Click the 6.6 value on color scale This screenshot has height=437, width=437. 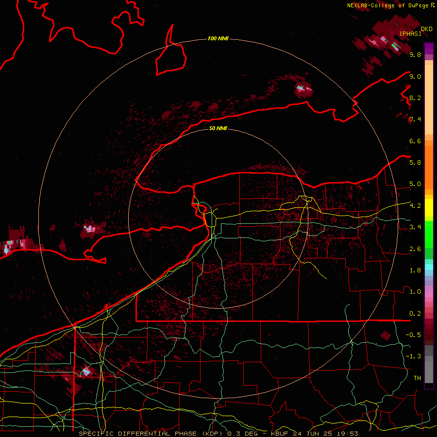click(x=415, y=141)
